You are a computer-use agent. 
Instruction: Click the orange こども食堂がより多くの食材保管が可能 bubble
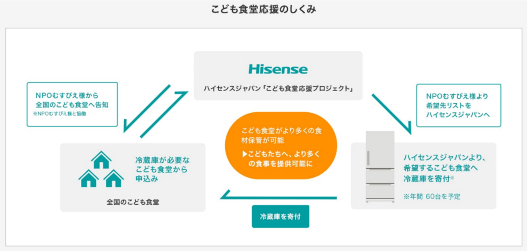[281, 146]
